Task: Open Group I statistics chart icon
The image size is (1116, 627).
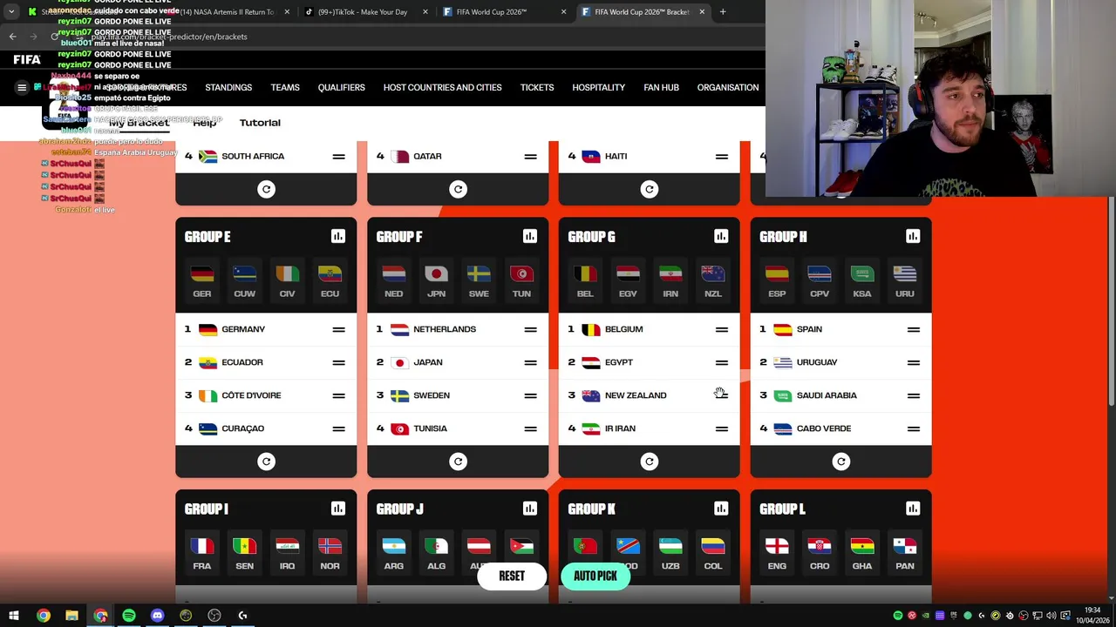Action: tap(338, 509)
